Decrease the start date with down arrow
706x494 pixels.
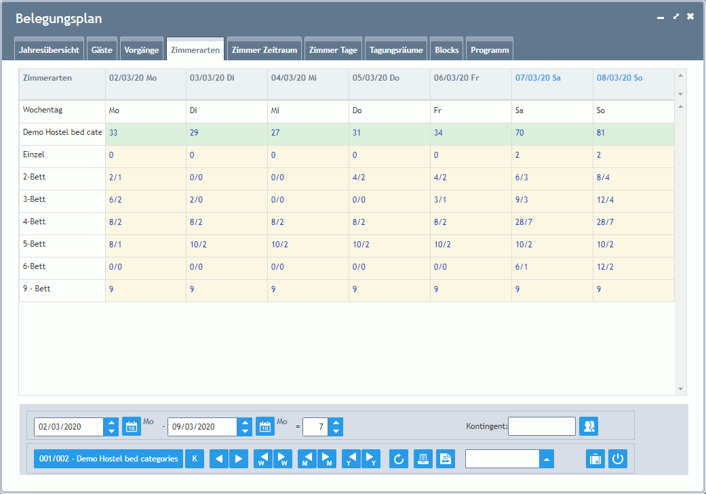pos(111,431)
